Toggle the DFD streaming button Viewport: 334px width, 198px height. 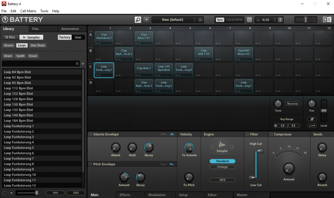pos(222,180)
